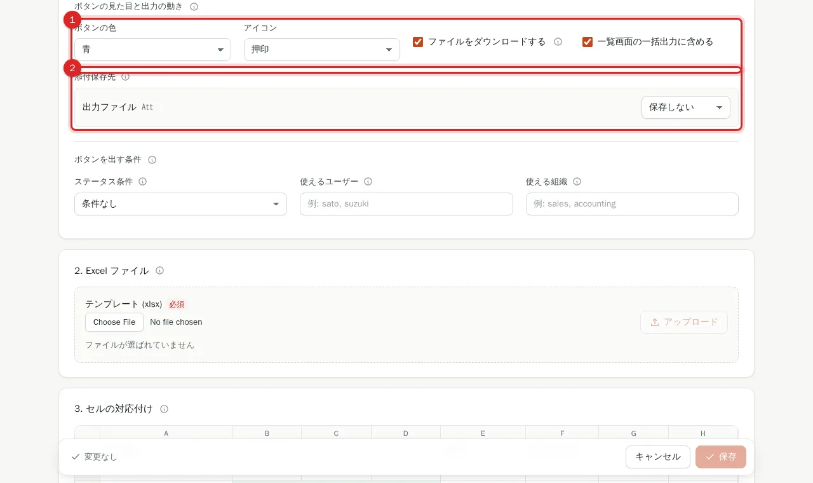Focus the 使えるユーザー input field
Viewport: 813px width, 483px height.
pos(406,204)
